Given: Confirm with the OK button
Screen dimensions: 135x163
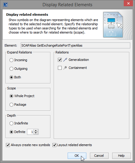Looking at the screenshot, I should 77,156.
